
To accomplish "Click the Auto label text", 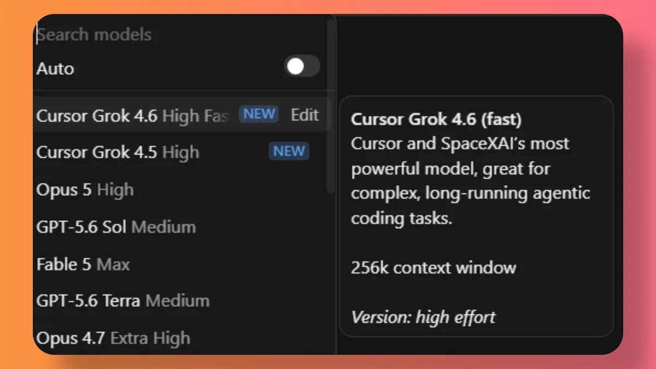I will (55, 69).
